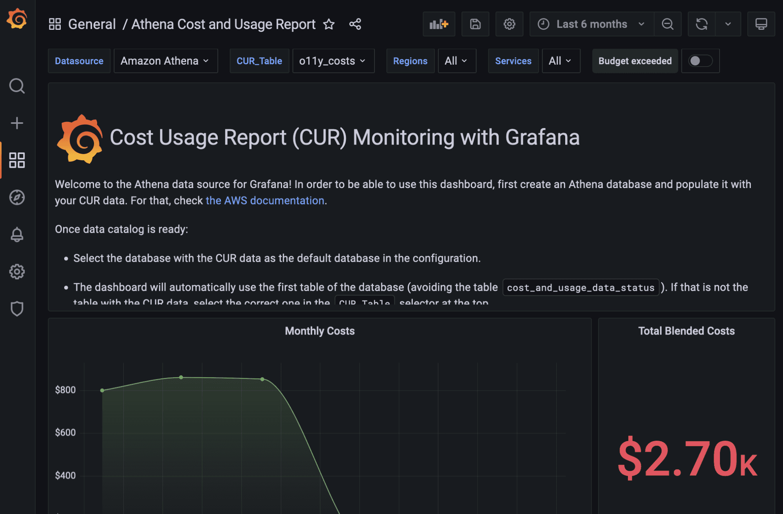Open the Last 6 months time picker
This screenshot has width=783, height=514.
591,24
